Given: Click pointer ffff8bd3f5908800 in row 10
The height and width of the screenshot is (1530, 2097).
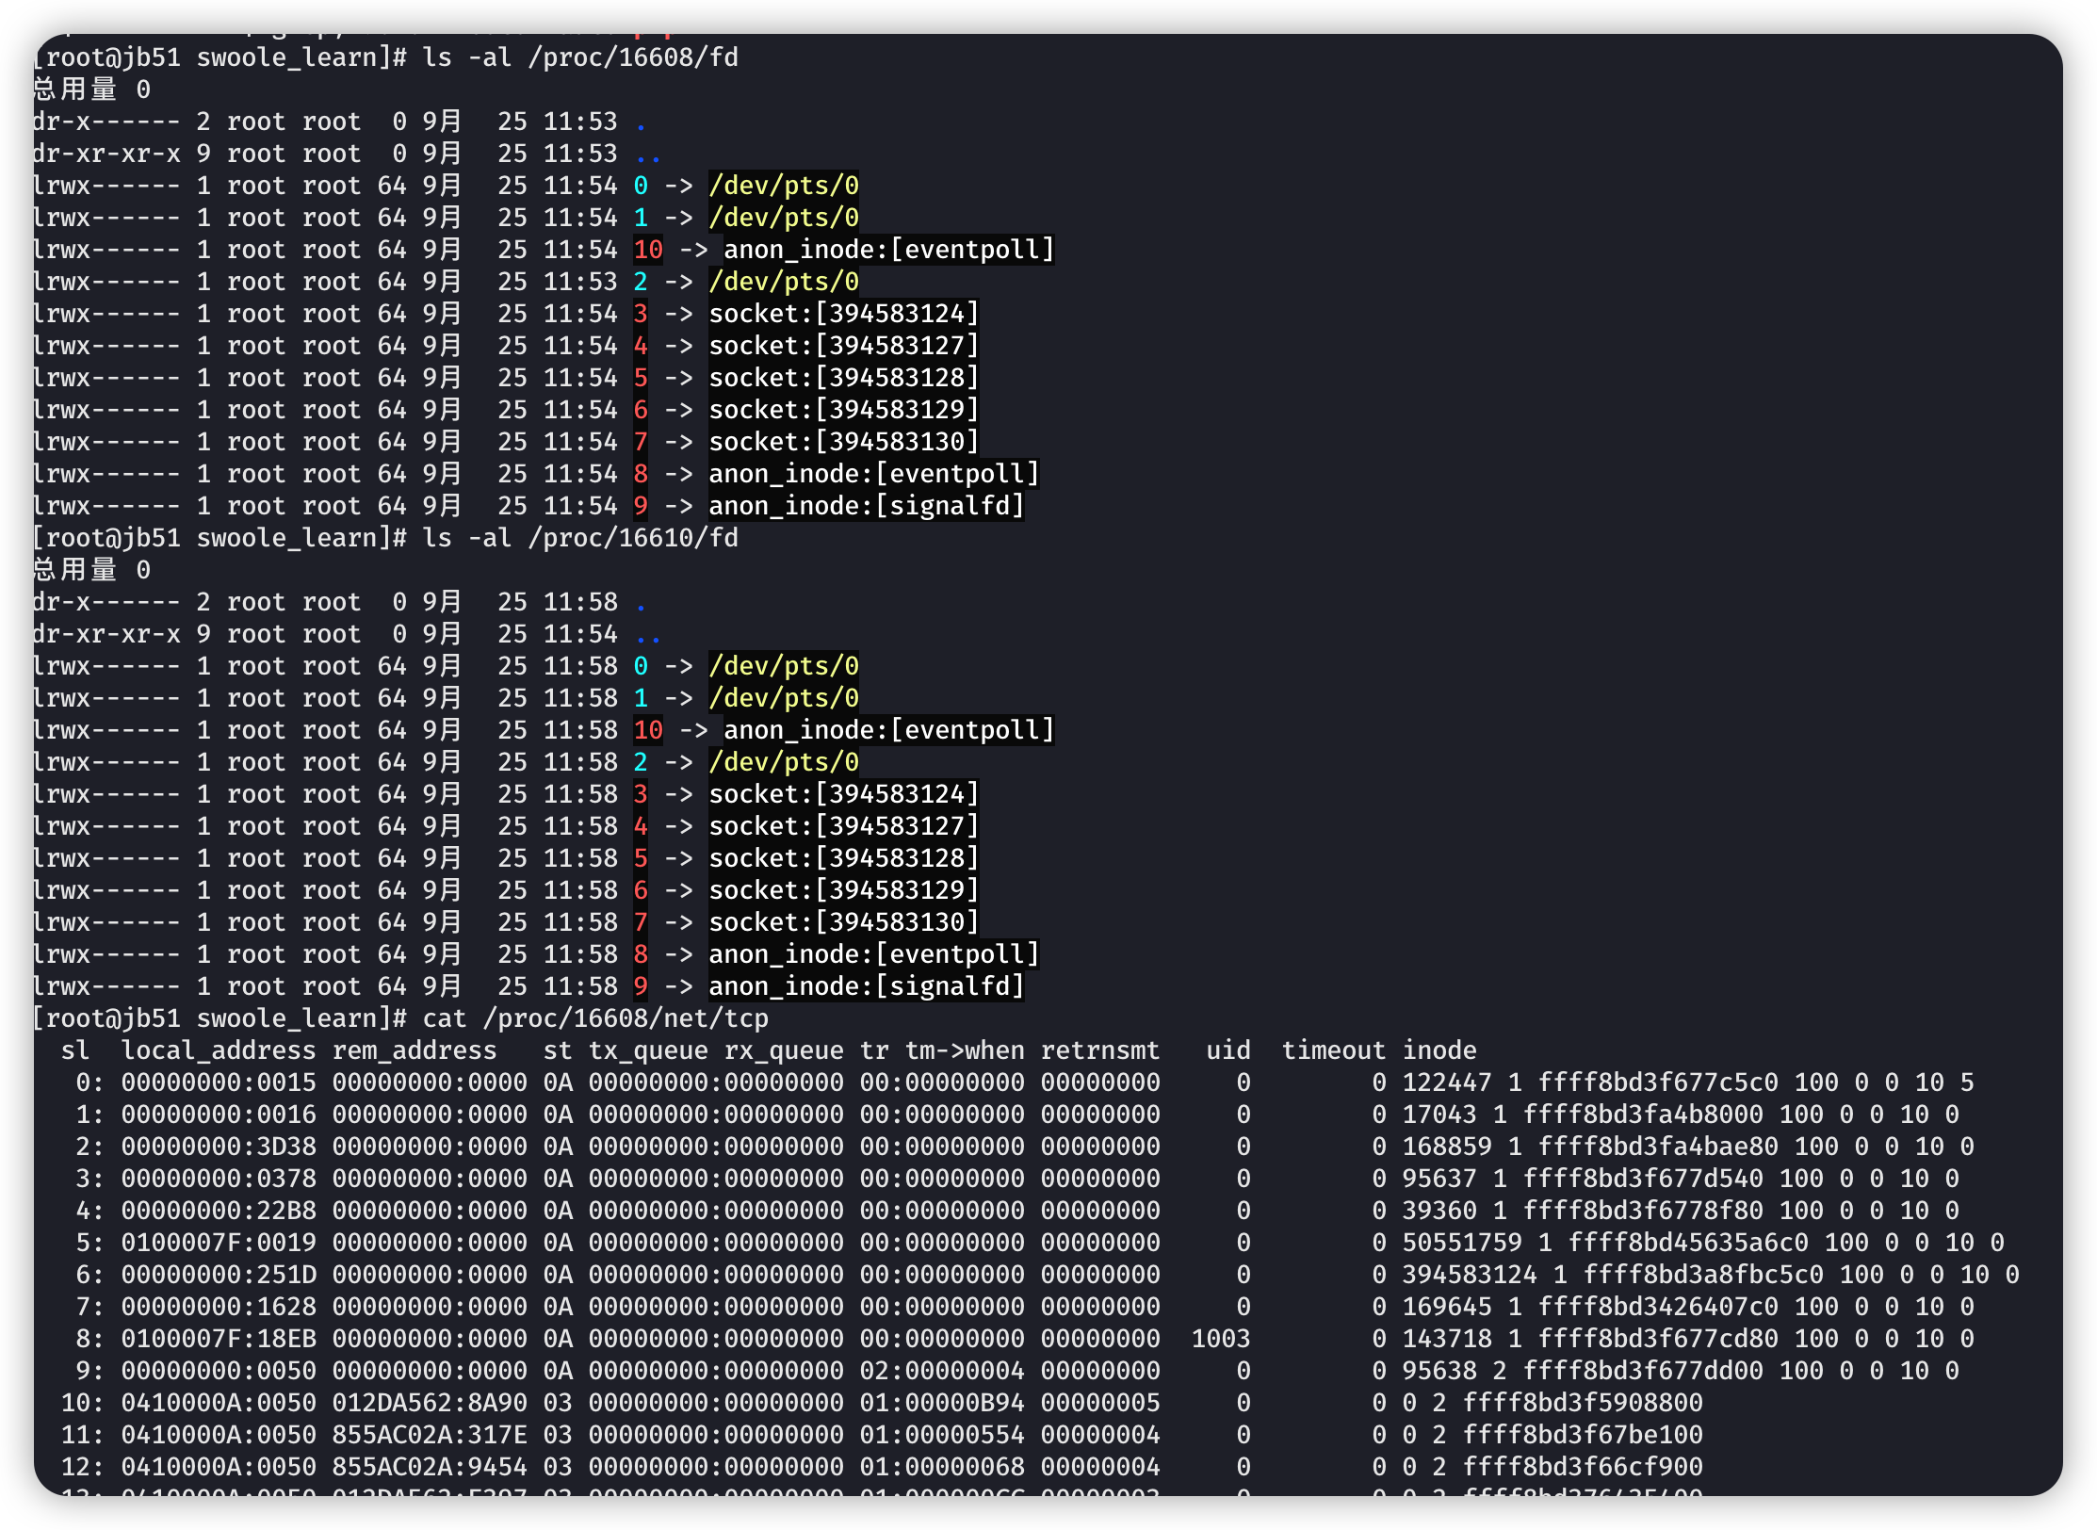Looking at the screenshot, I should tap(1583, 1403).
